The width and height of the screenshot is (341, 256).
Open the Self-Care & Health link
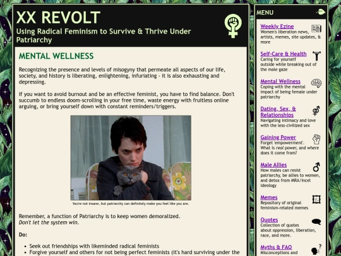pyautogui.click(x=284, y=54)
